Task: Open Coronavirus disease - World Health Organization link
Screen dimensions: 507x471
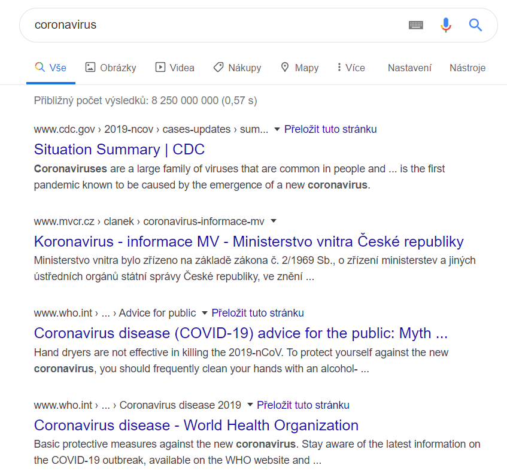Action: coord(196,425)
